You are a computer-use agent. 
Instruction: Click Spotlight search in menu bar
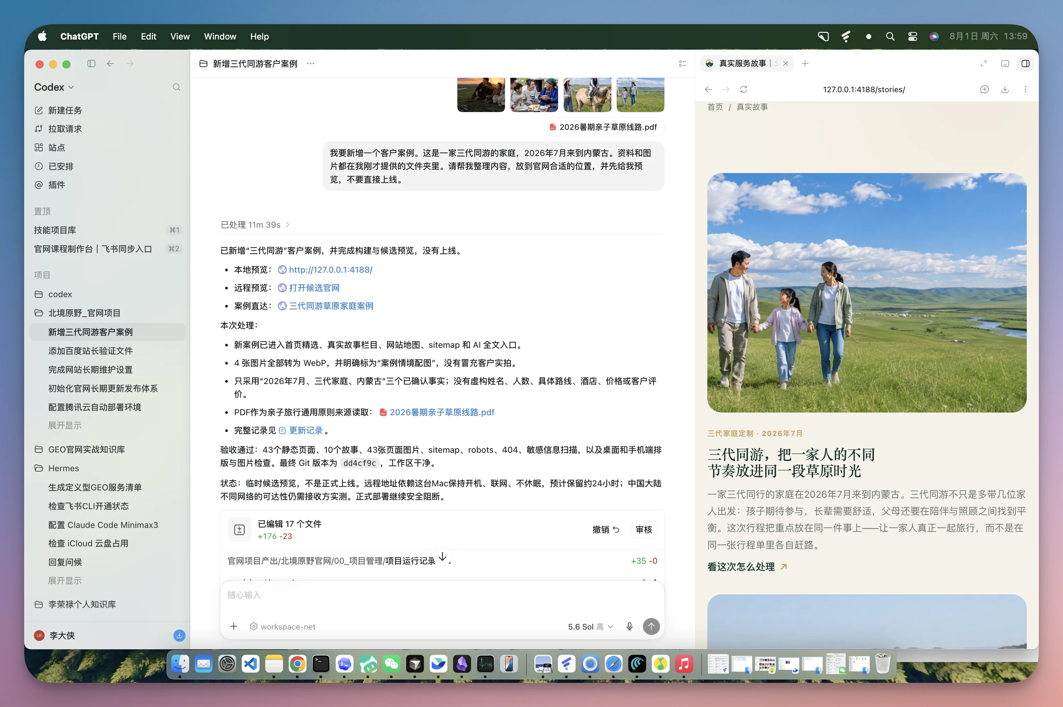890,37
